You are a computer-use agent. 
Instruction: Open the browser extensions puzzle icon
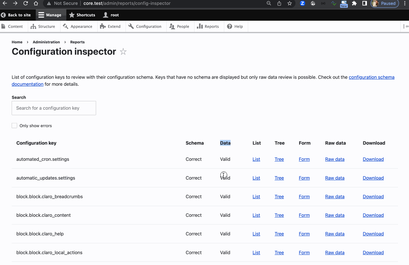click(354, 3)
